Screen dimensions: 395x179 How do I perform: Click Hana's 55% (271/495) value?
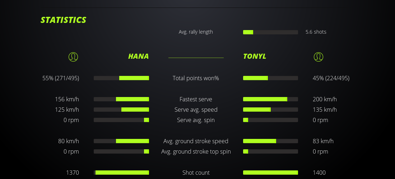(x=61, y=78)
